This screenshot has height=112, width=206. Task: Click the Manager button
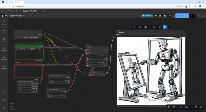(147, 16)
